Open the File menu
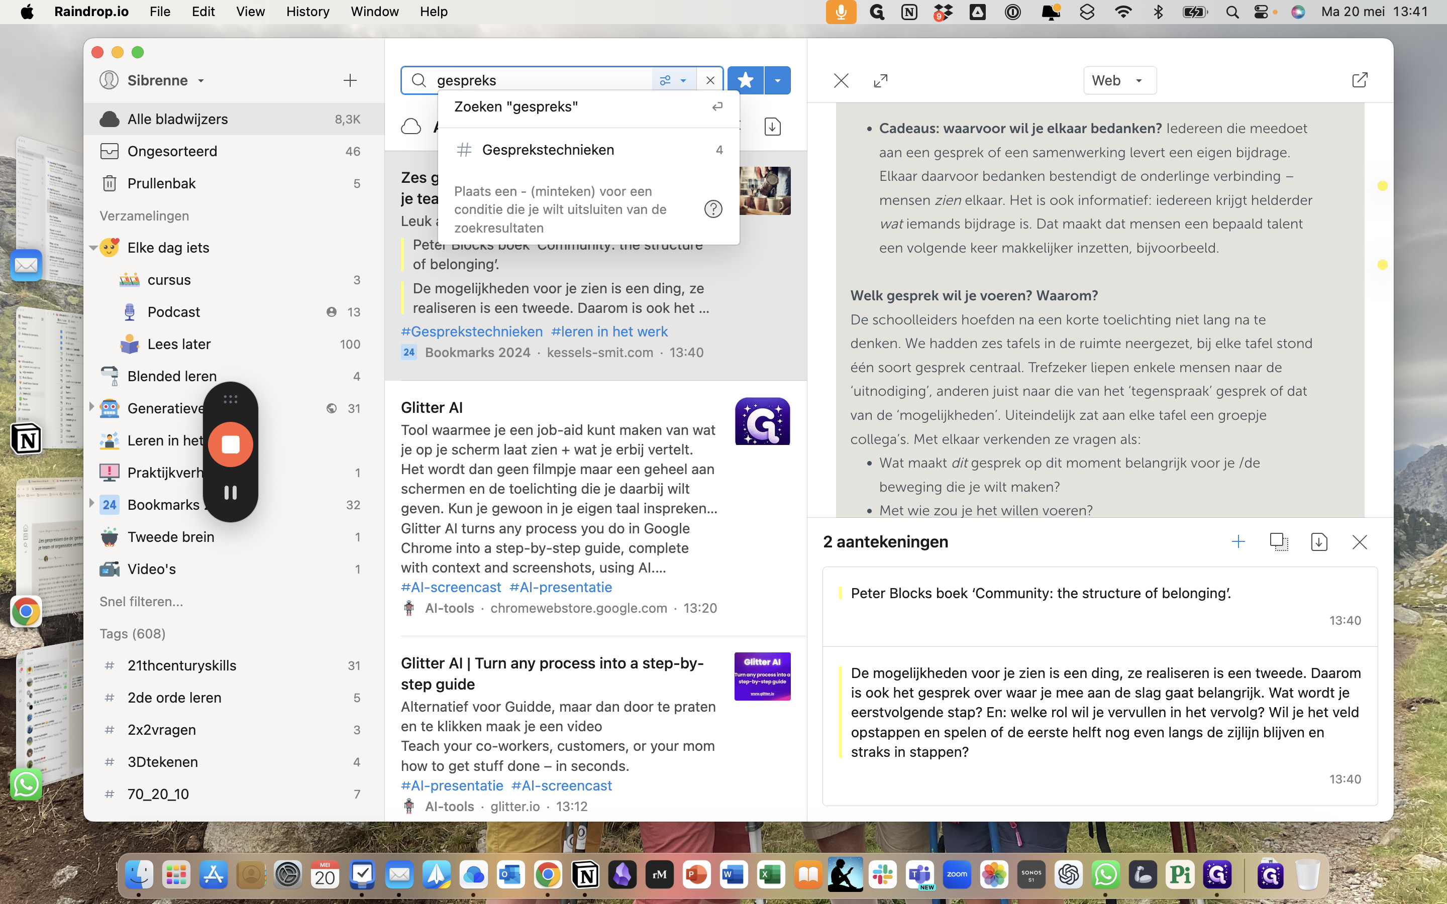Screen dimensions: 1447x904 point(160,12)
